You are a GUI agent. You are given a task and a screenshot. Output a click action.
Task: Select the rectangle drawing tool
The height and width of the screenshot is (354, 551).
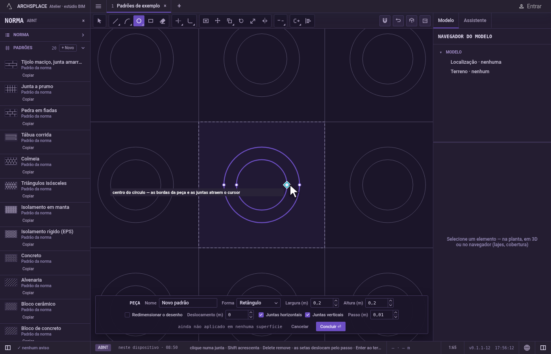pyautogui.click(x=151, y=21)
